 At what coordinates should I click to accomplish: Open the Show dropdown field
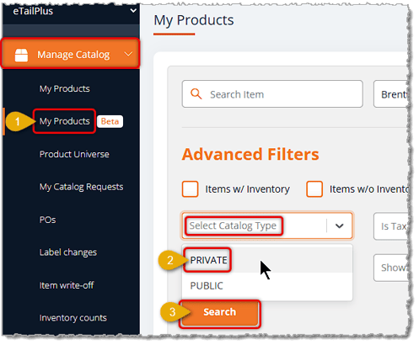390,268
